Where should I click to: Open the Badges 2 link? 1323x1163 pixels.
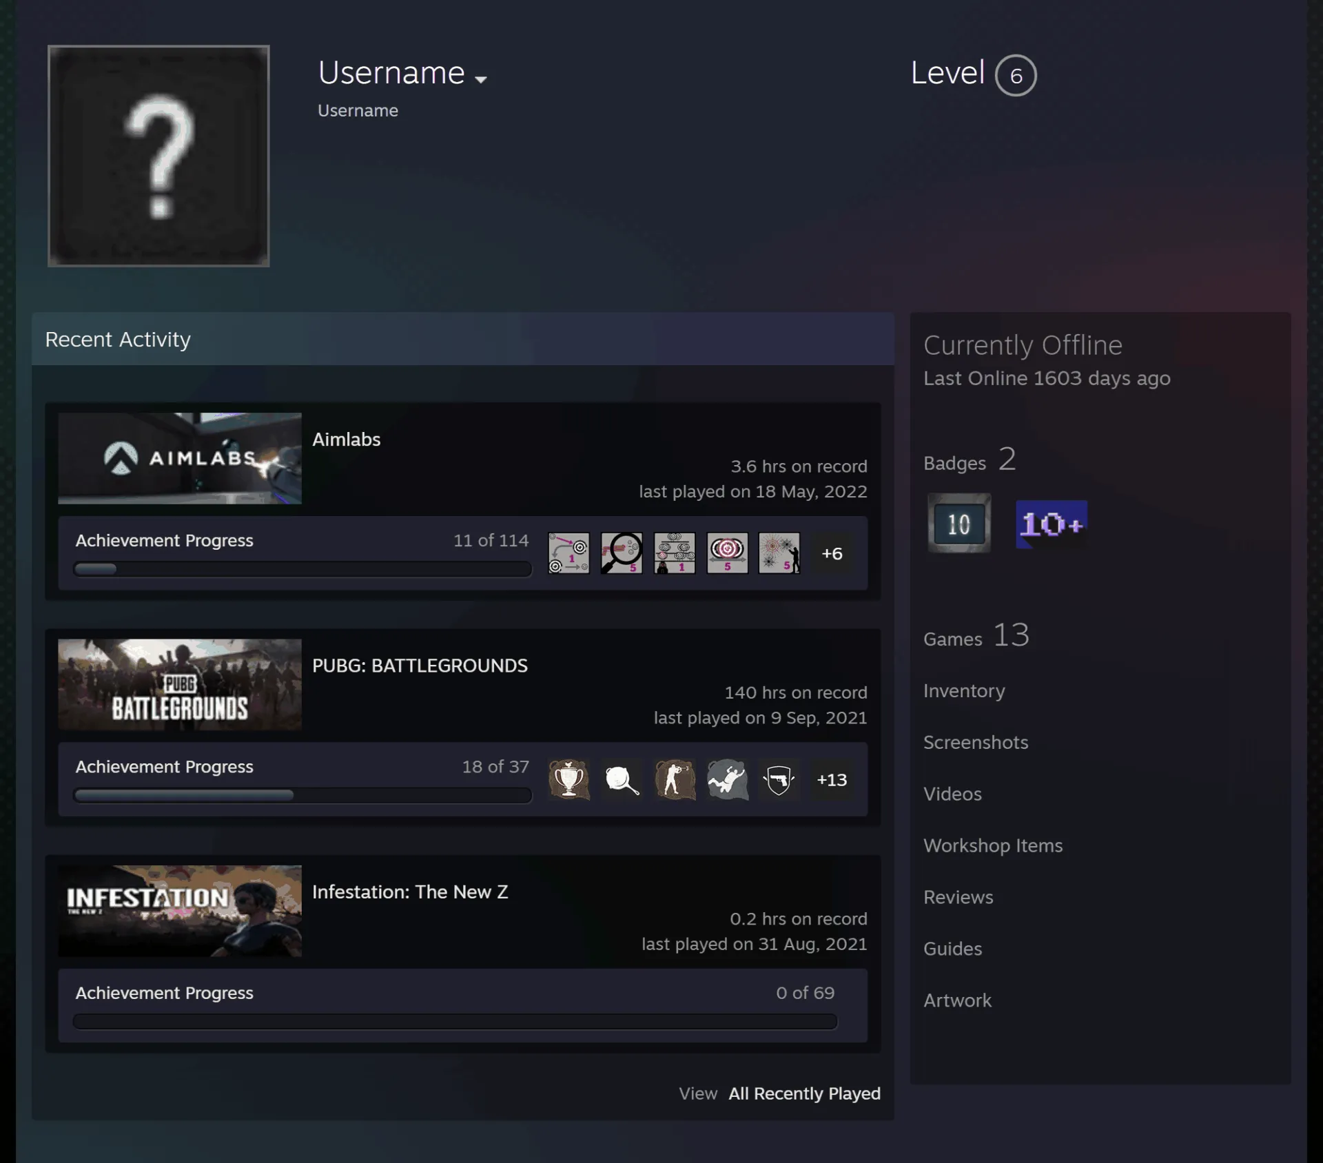coord(970,460)
